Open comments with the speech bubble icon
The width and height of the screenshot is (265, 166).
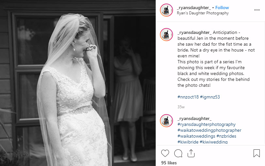pyautogui.click(x=178, y=153)
